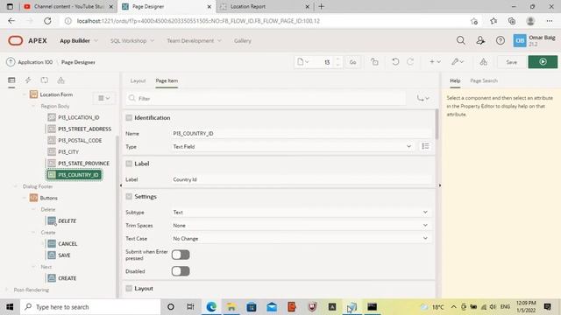Viewport: 561px width, 315px height.
Task: Click the page lock icon in toolbar
Action: [x=374, y=62]
